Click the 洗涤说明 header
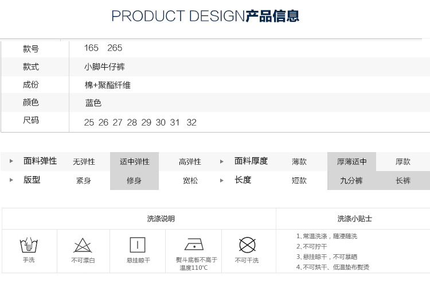Image resolution: width=430 pixels, height=287 pixels. [161, 219]
